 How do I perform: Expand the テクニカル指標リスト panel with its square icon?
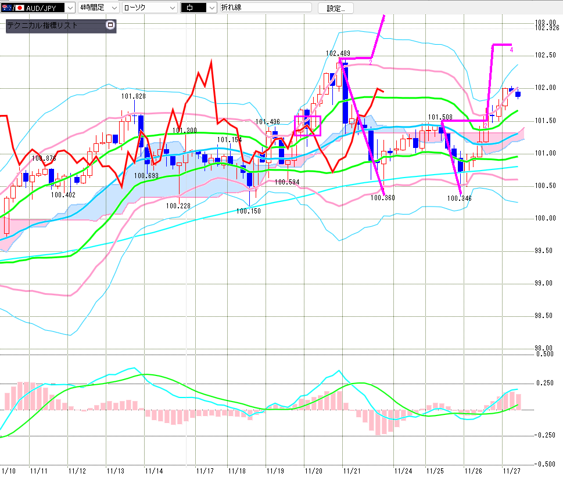(110, 26)
